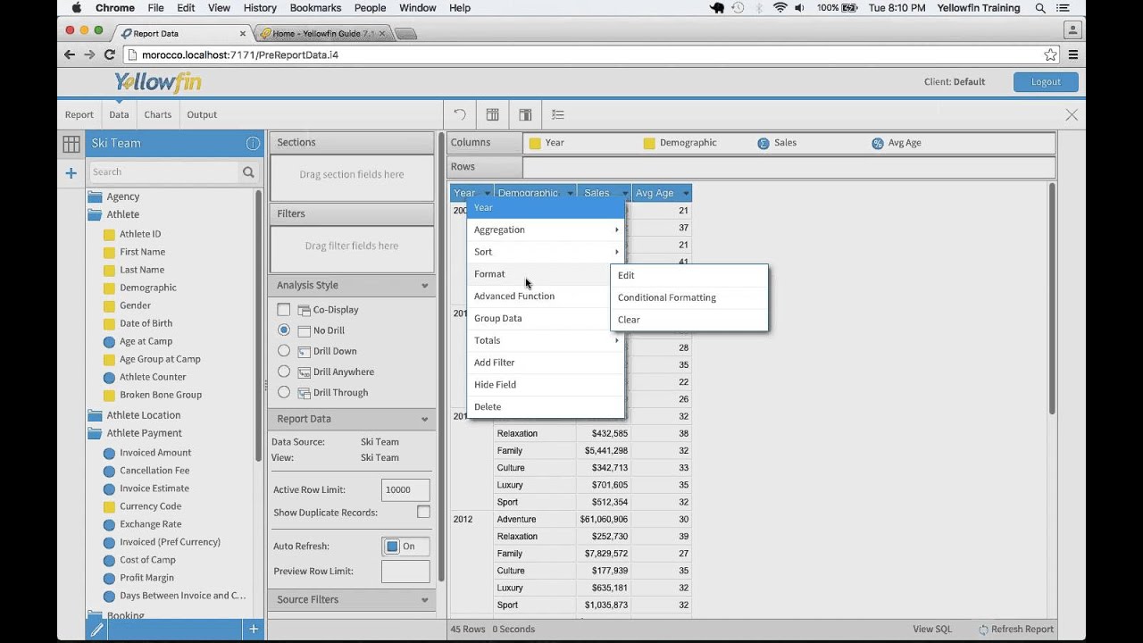Open the Athlete Location folder
1143x643 pixels.
point(95,415)
